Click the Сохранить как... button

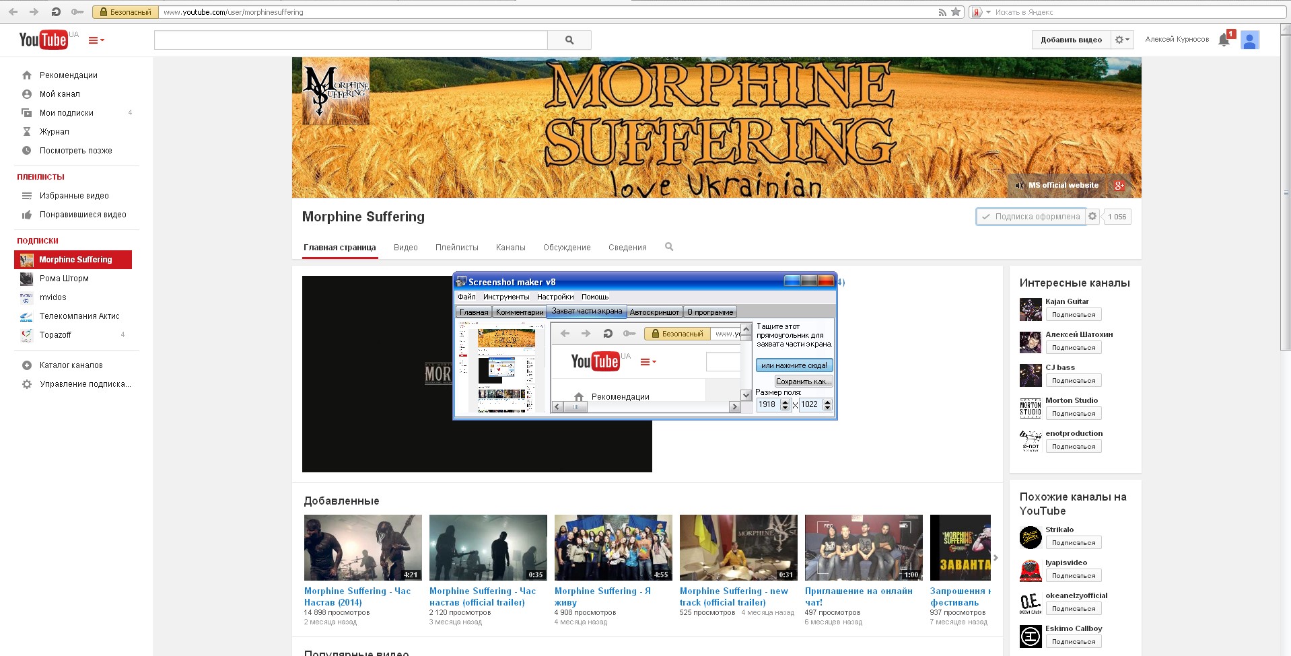[x=804, y=381]
